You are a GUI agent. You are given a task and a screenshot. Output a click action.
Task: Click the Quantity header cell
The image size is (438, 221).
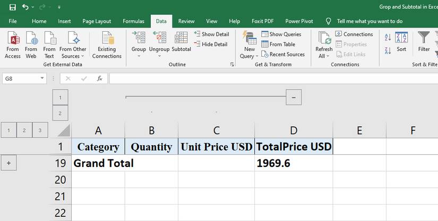pos(151,146)
